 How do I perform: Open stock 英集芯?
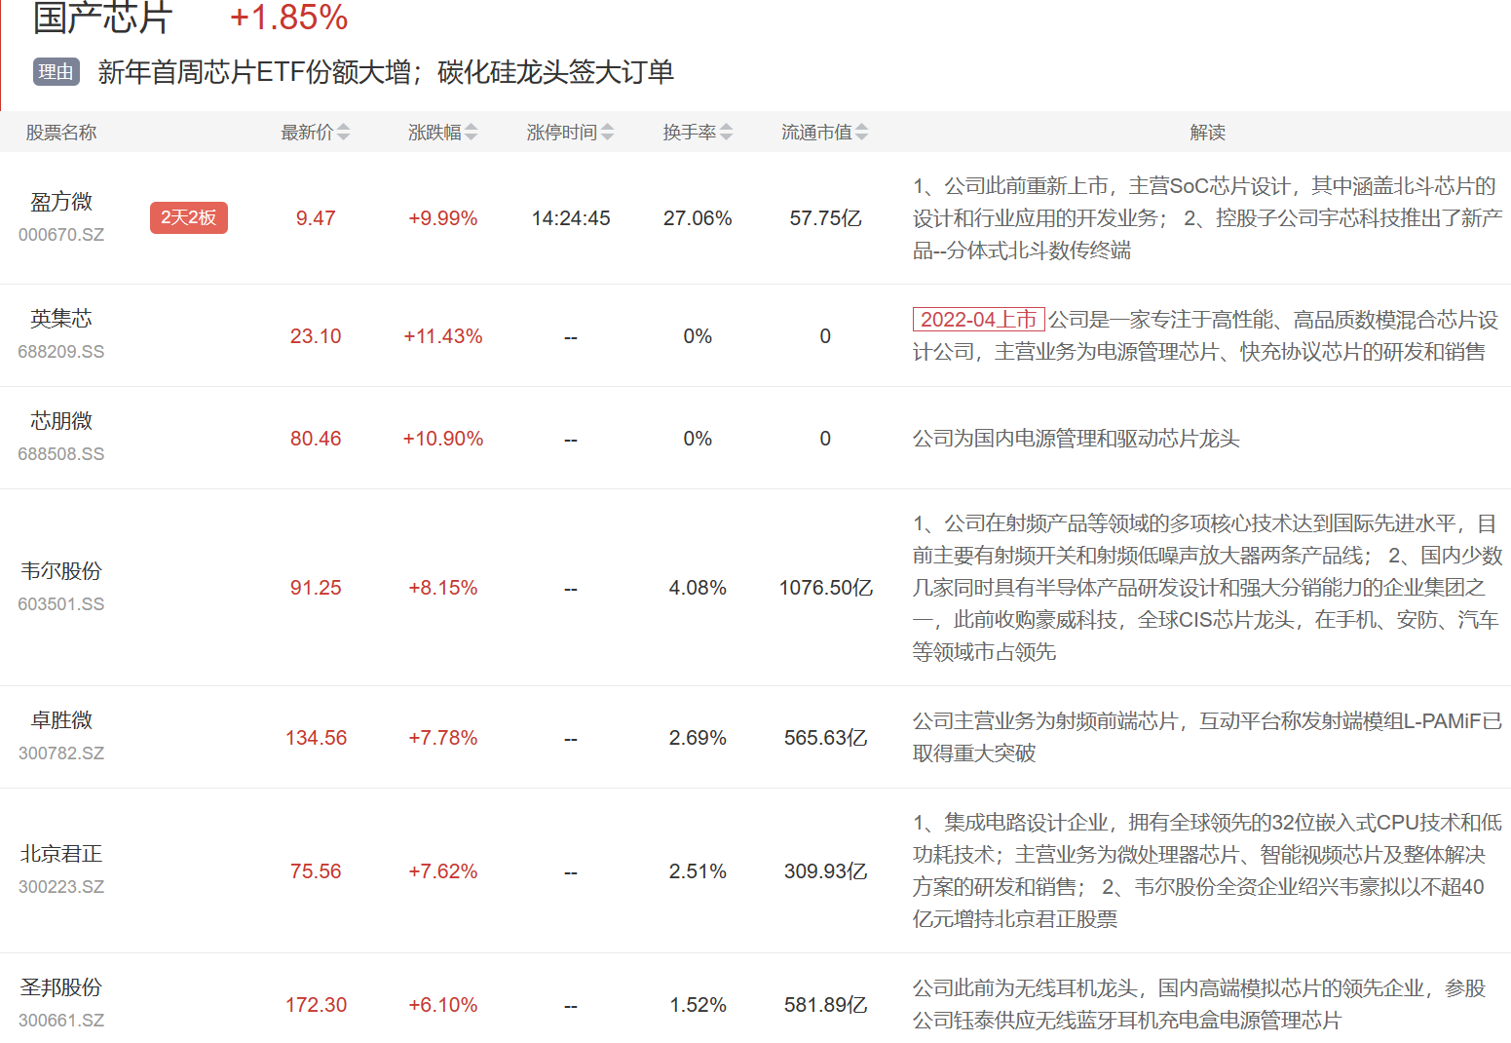pyautogui.click(x=61, y=319)
